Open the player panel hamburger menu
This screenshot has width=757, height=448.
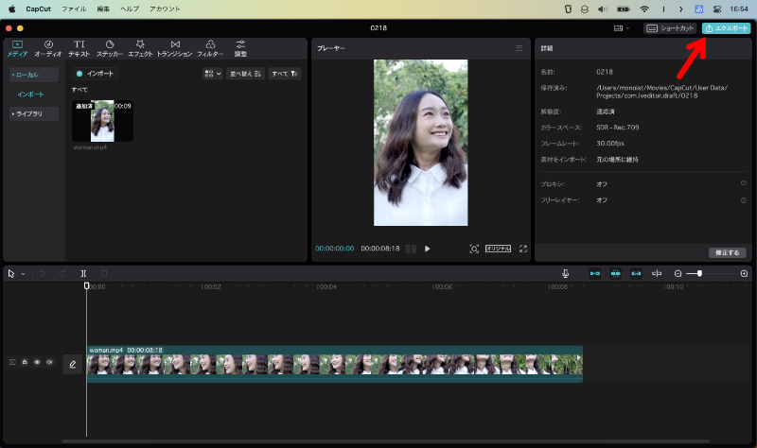click(x=519, y=48)
